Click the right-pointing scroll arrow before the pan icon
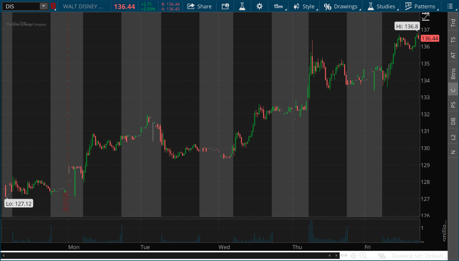The width and height of the screenshot is (459, 261). click(x=336, y=256)
